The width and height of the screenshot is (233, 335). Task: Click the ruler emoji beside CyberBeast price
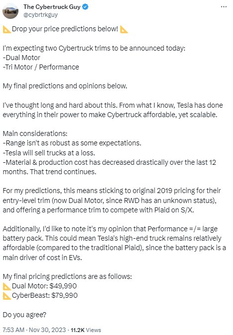(x=7, y=296)
